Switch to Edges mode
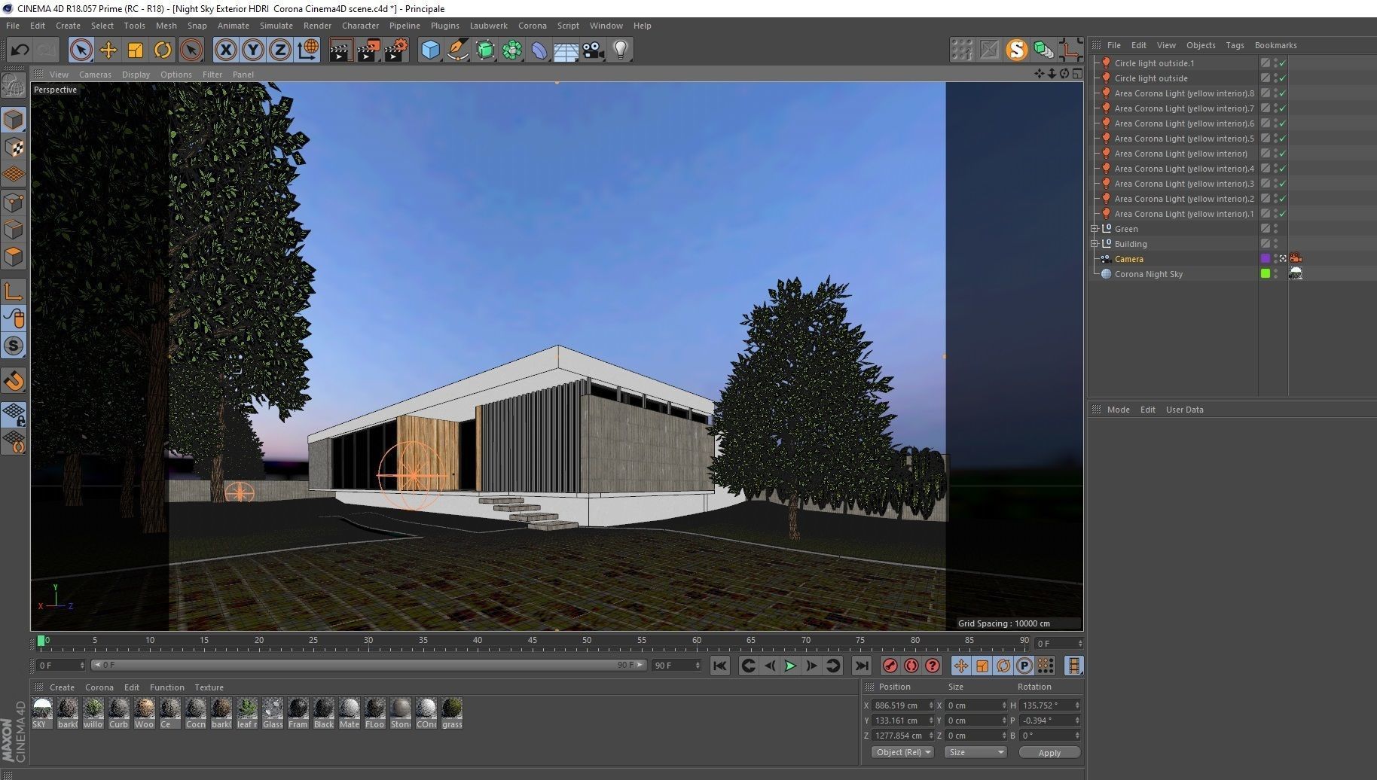The height and width of the screenshot is (780, 1377). [x=14, y=230]
